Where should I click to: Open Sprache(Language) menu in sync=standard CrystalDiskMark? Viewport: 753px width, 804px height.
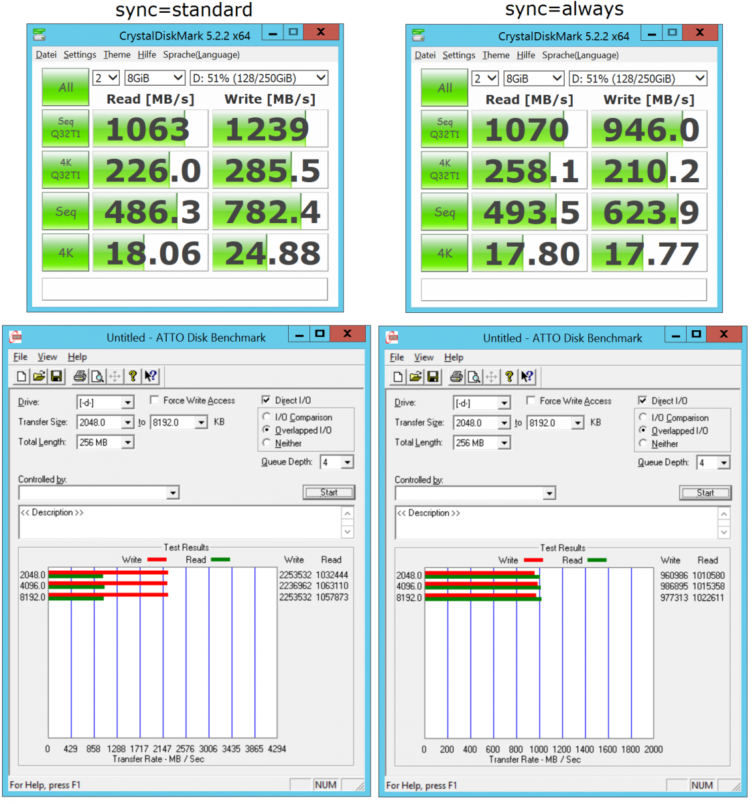tap(201, 55)
